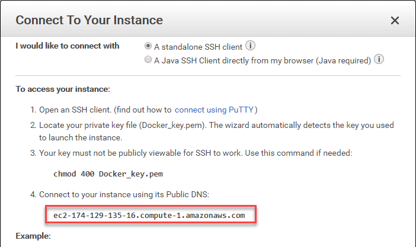Click the 'I would like to connect with' label
Screen dimensions: 416x247
[x=67, y=46]
